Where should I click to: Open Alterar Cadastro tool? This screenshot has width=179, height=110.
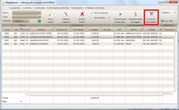click(66, 15)
